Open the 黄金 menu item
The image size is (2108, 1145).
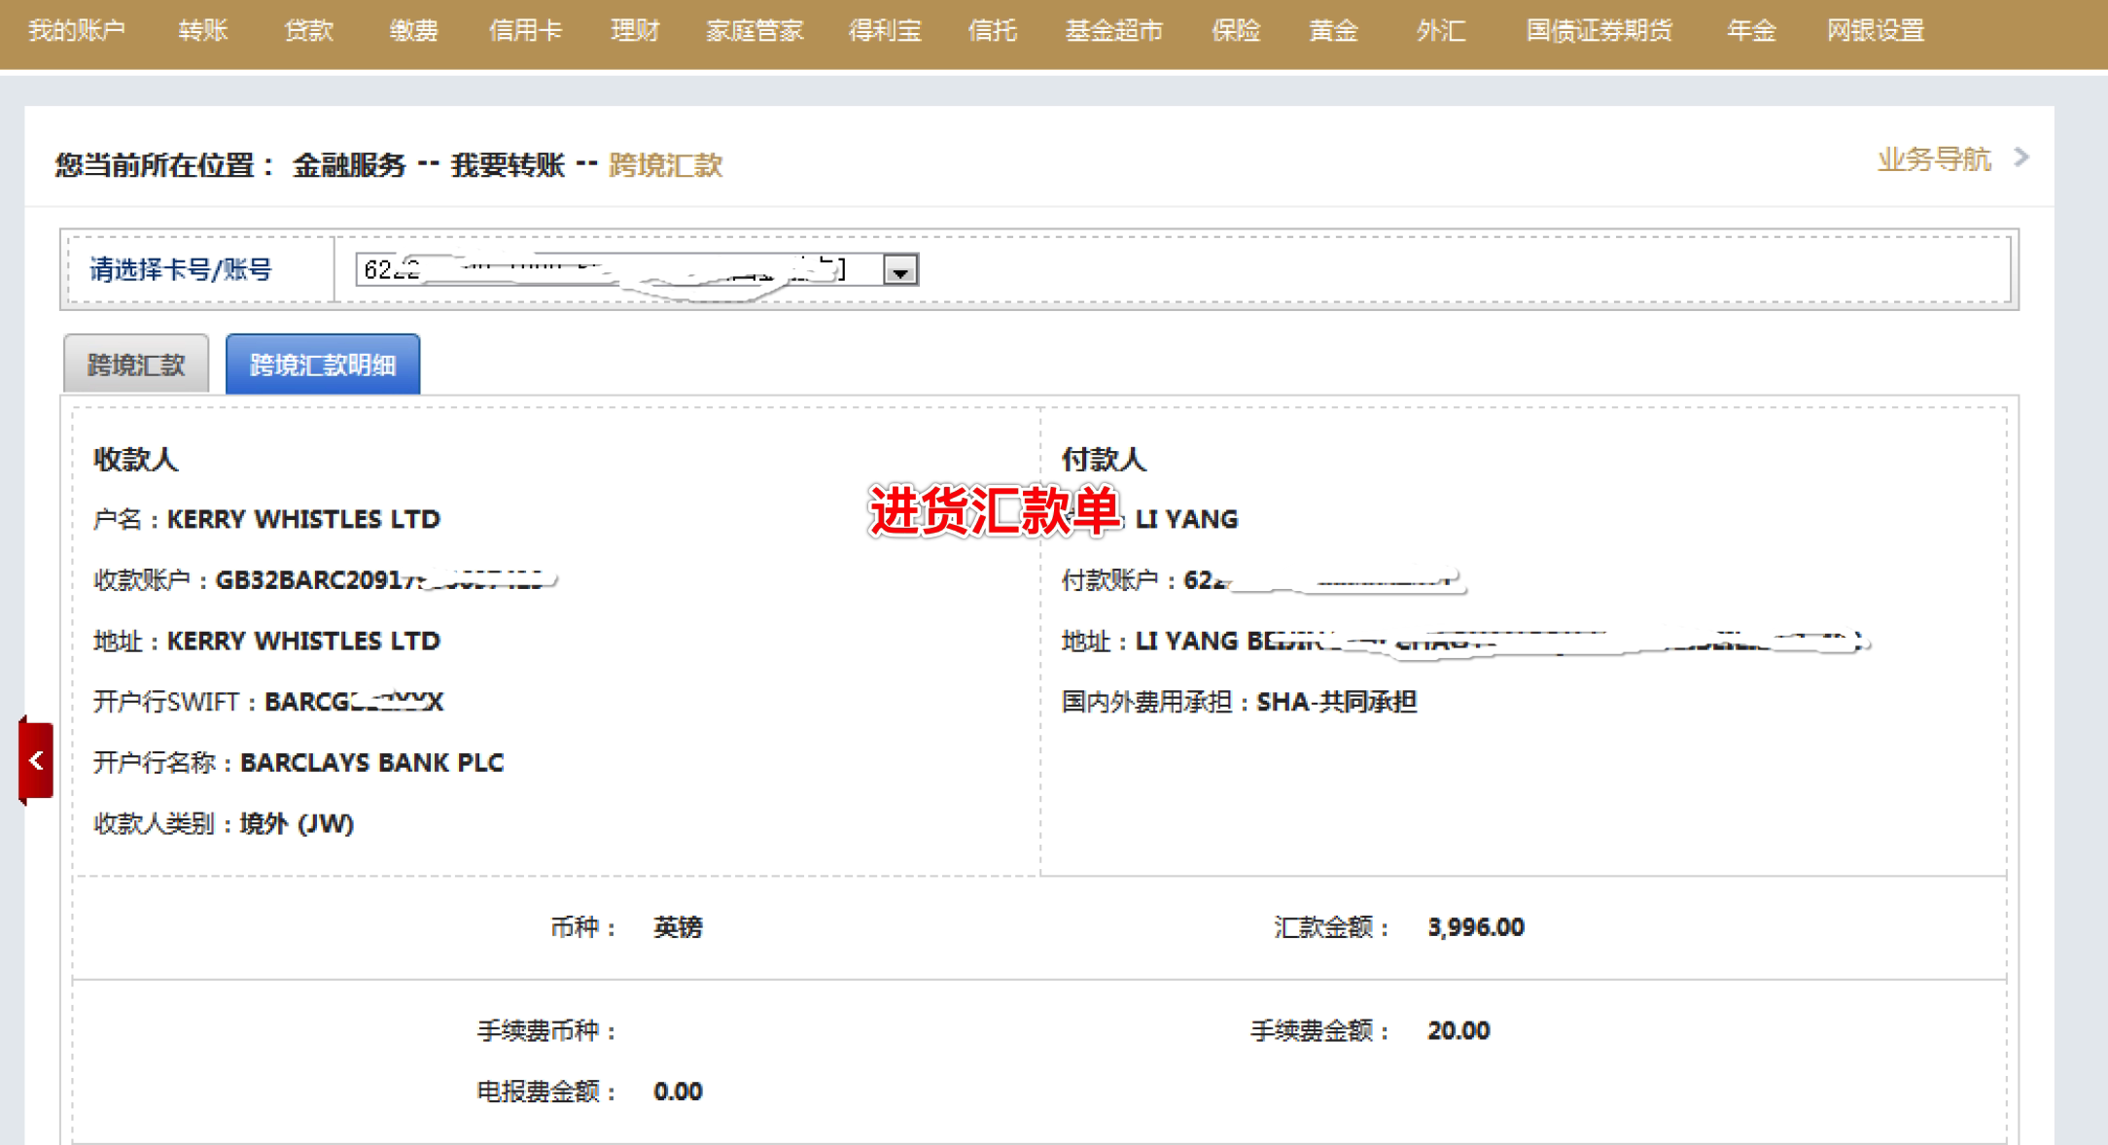click(1333, 31)
